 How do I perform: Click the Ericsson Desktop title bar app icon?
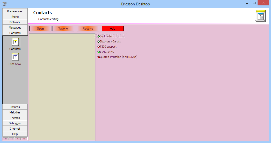point(4,4)
